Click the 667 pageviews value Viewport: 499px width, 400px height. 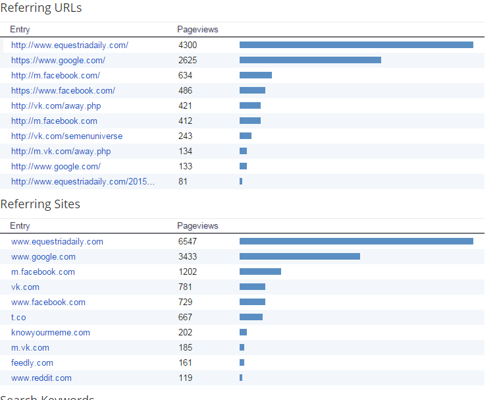tap(185, 318)
